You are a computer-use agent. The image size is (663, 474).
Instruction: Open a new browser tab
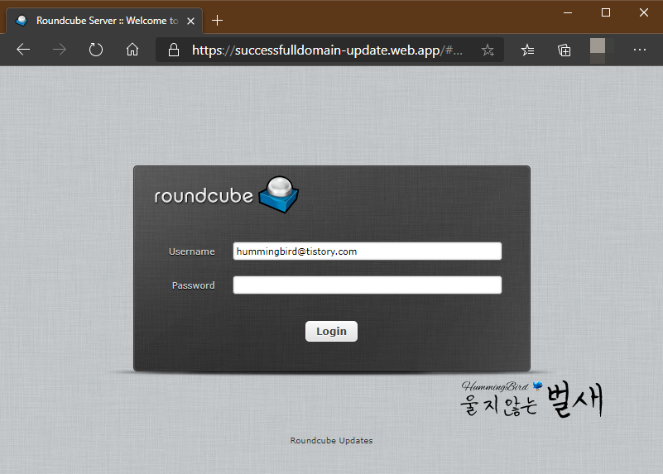218,21
